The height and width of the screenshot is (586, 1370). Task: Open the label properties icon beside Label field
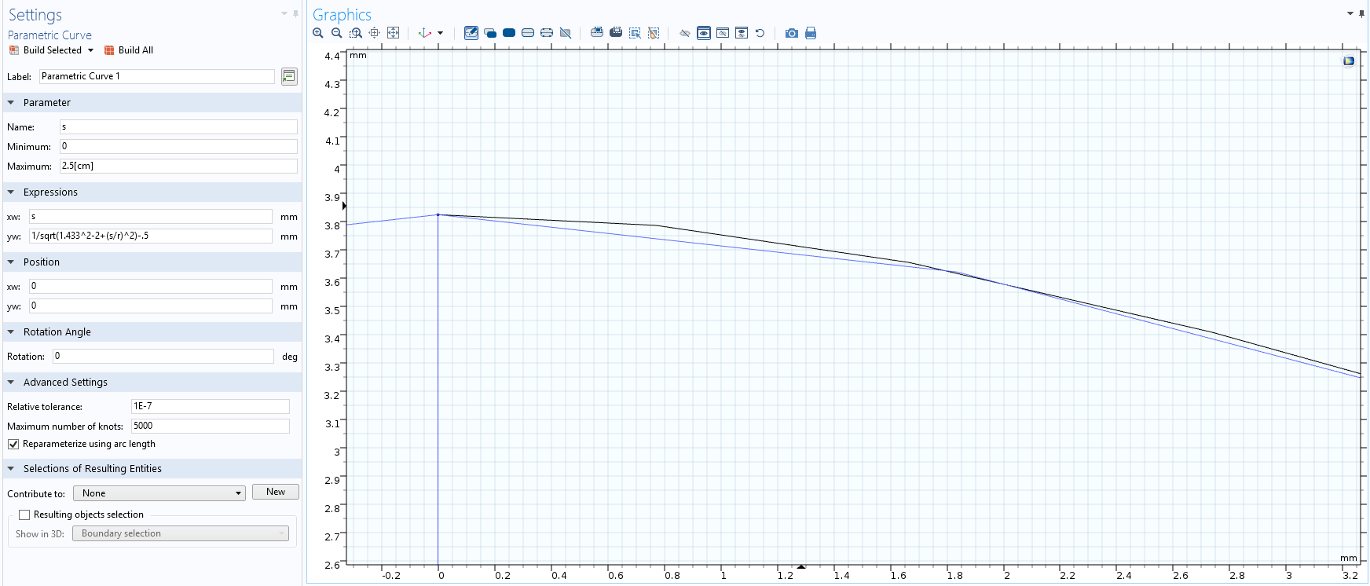289,76
